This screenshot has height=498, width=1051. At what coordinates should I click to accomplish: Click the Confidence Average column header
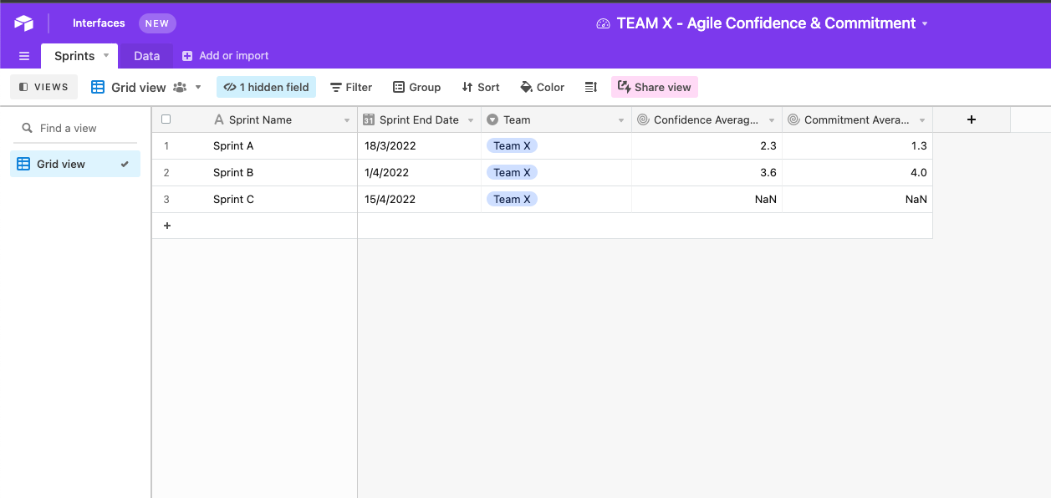(707, 119)
